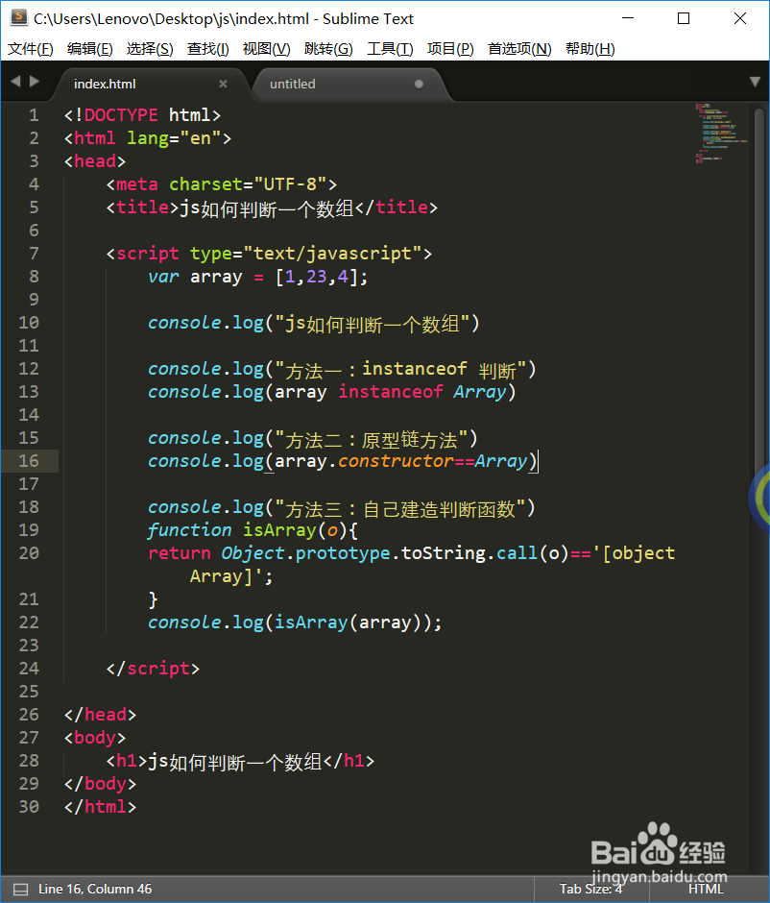This screenshot has height=903, width=770.
Task: Click toString on line 20
Action: [444, 553]
